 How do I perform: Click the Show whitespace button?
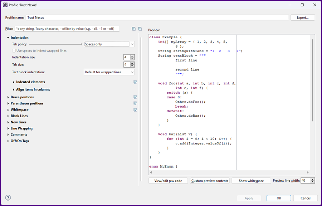click(251, 181)
